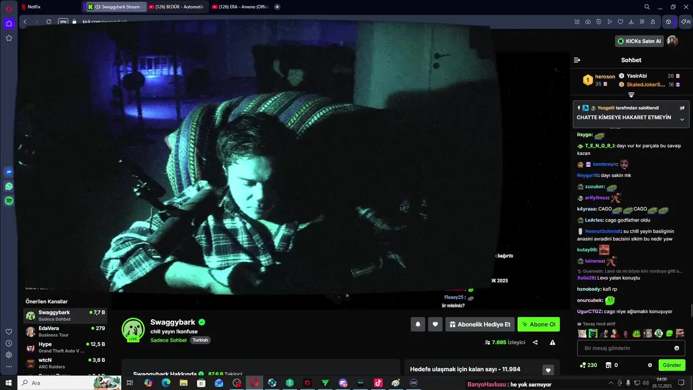Open Hype recommended channel
Viewport: 693px width, 390px height.
(65, 347)
